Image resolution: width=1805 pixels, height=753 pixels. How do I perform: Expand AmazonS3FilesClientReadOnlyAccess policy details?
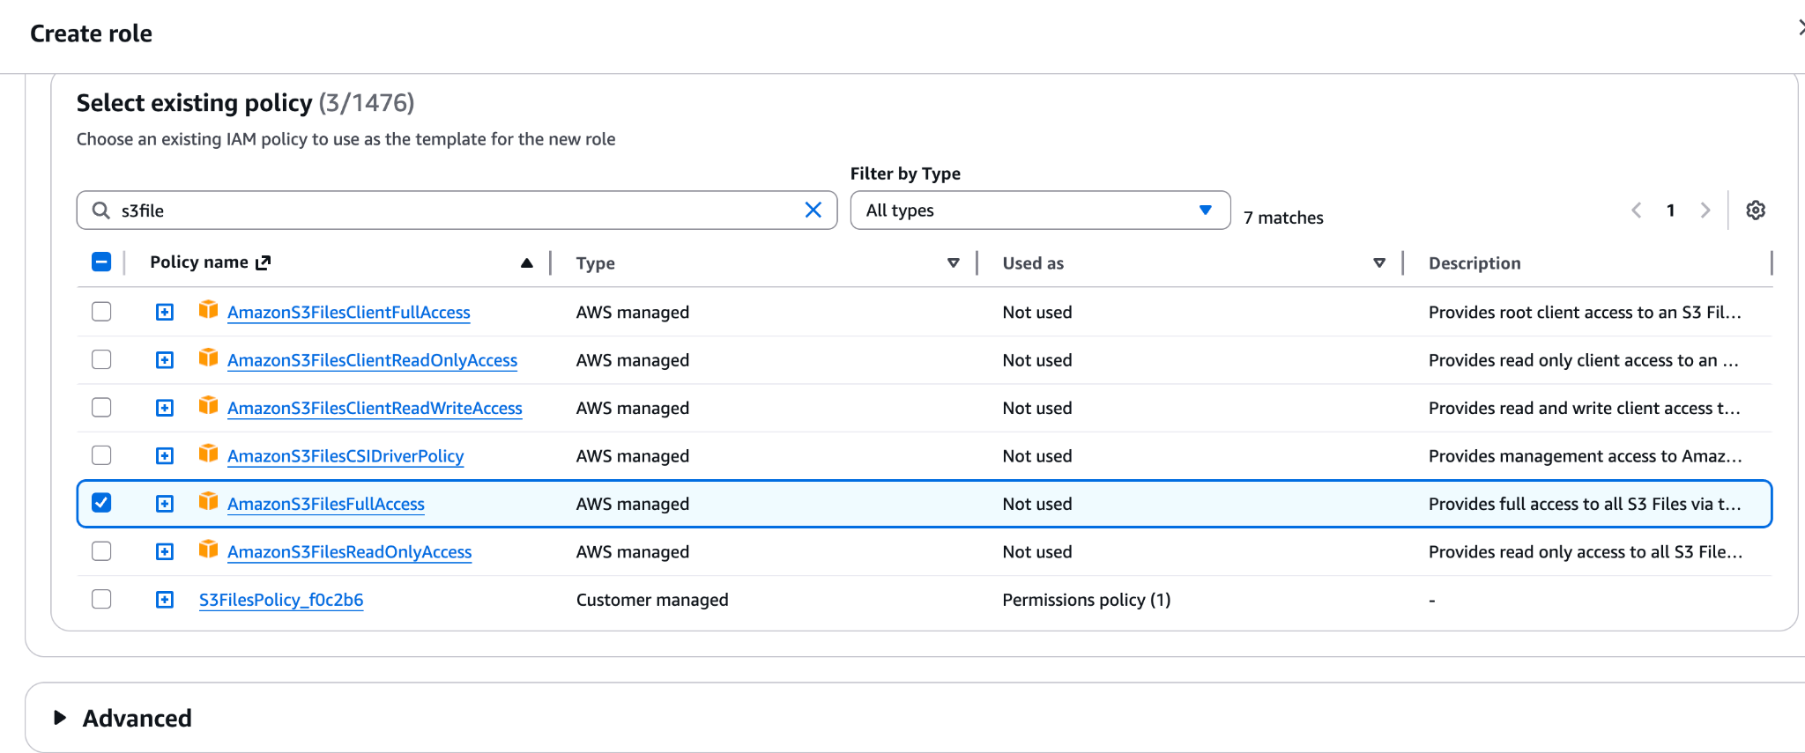pos(165,360)
